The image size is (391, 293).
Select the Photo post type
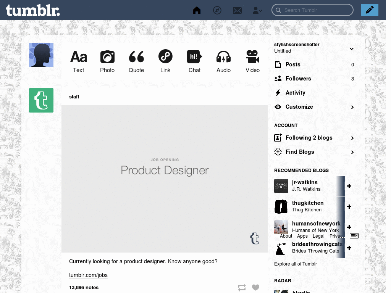click(107, 60)
